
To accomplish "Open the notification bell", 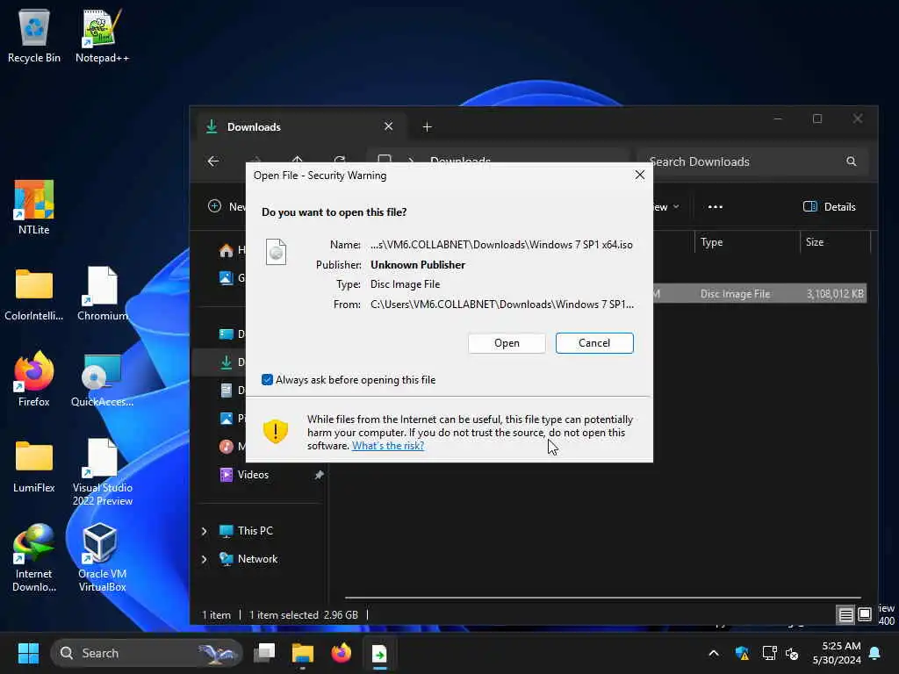I will click(875, 653).
